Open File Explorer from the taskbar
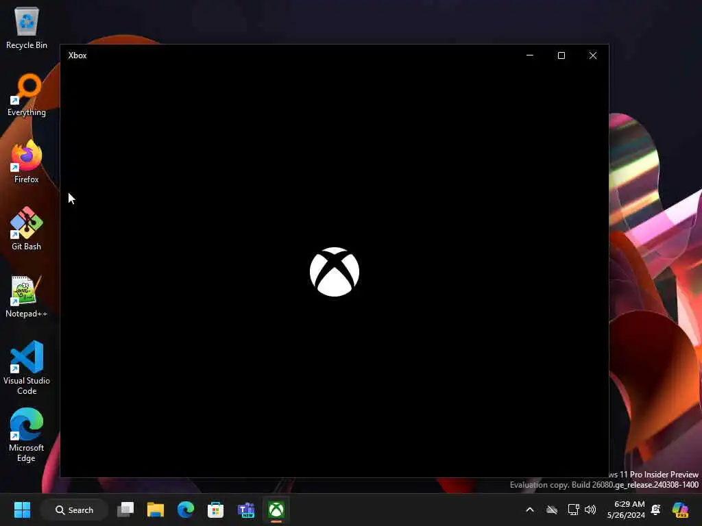Screen dimensions: 702x526 (156, 510)
